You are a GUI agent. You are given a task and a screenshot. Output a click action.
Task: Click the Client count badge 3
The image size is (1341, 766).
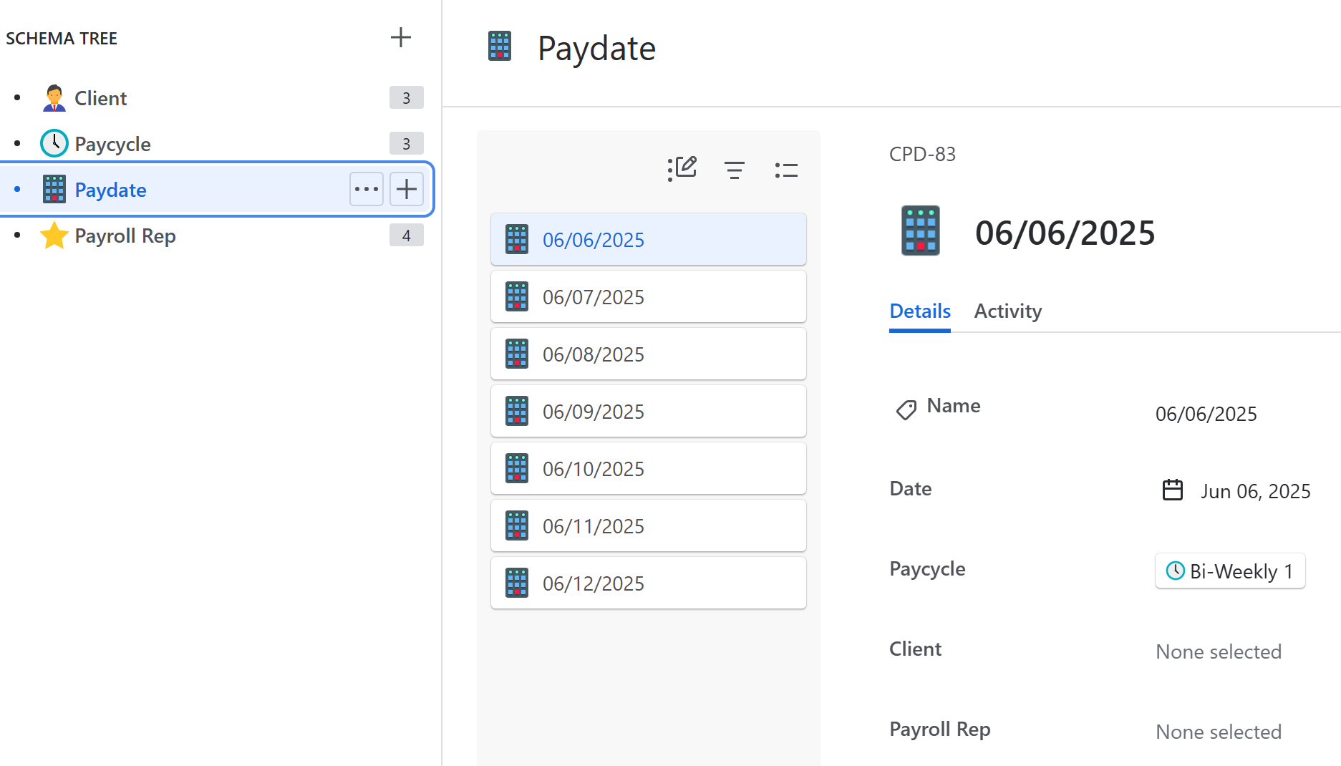click(407, 97)
